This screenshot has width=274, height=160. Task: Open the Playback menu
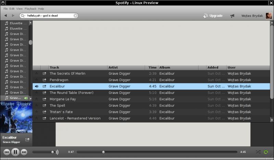[30, 9]
